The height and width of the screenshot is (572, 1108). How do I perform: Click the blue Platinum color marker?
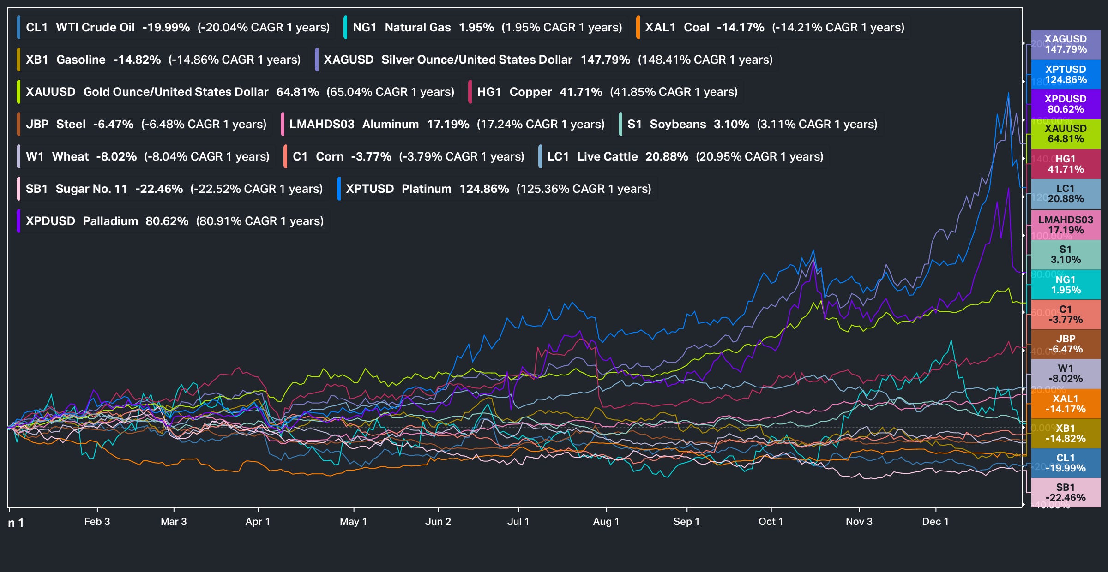point(339,189)
